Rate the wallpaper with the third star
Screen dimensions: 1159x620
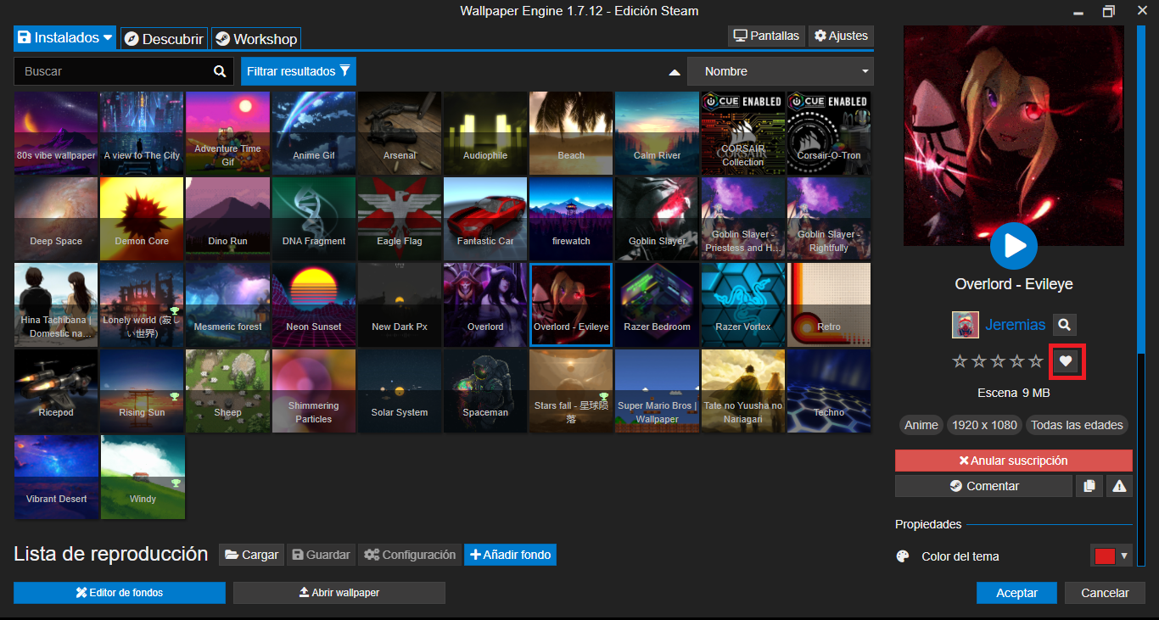[x=998, y=361]
